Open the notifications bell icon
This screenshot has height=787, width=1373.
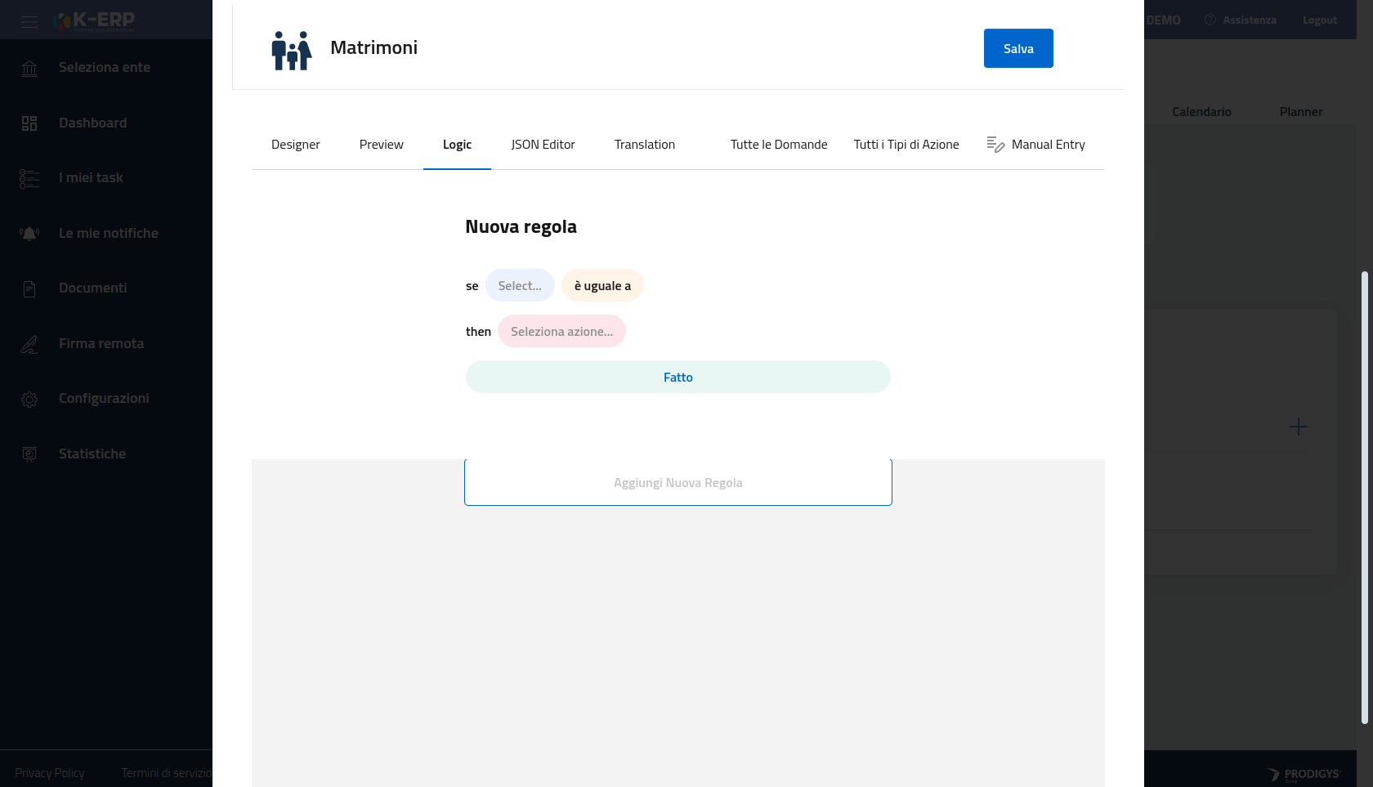(29, 234)
